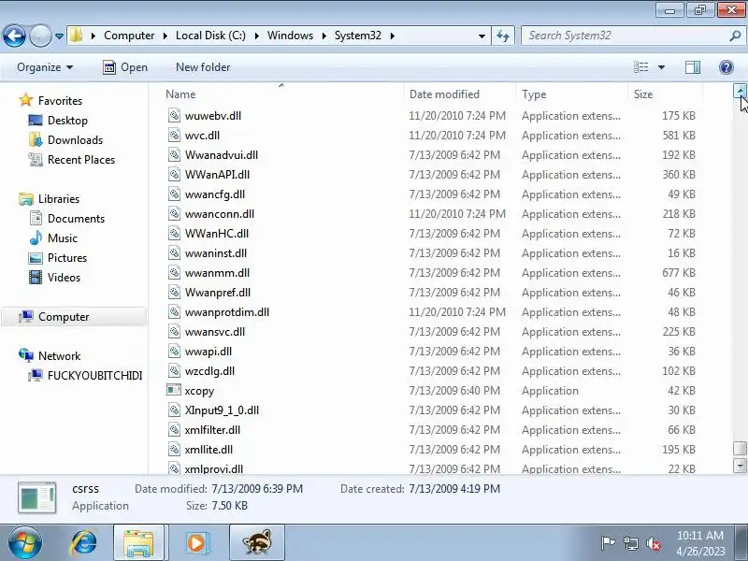Sort by Type column header

[x=534, y=94]
